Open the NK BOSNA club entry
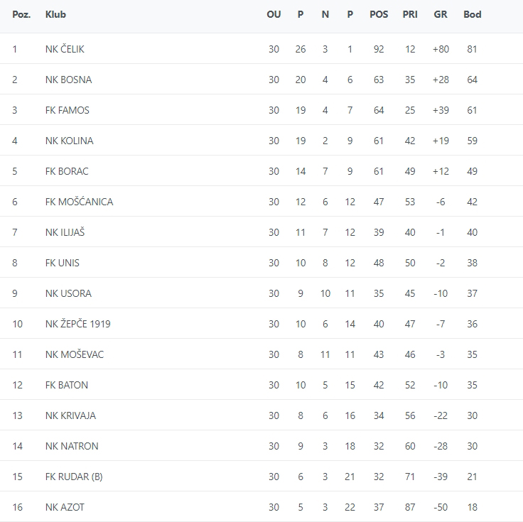Image resolution: width=523 pixels, height=522 pixels. pos(68,80)
